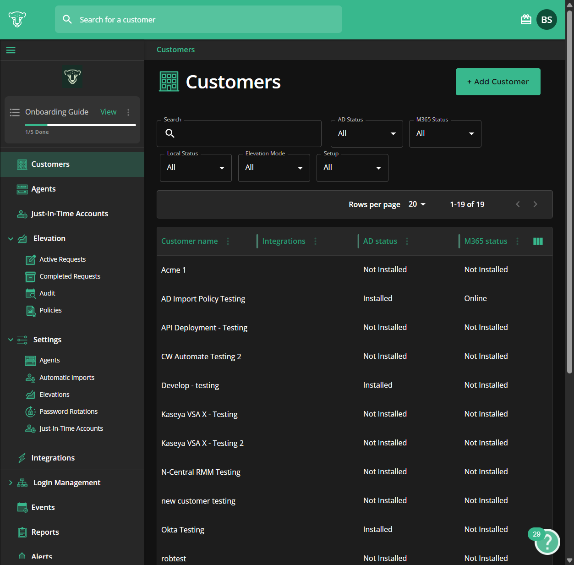
Task: Open Integrations column options menu
Action: [x=315, y=241]
